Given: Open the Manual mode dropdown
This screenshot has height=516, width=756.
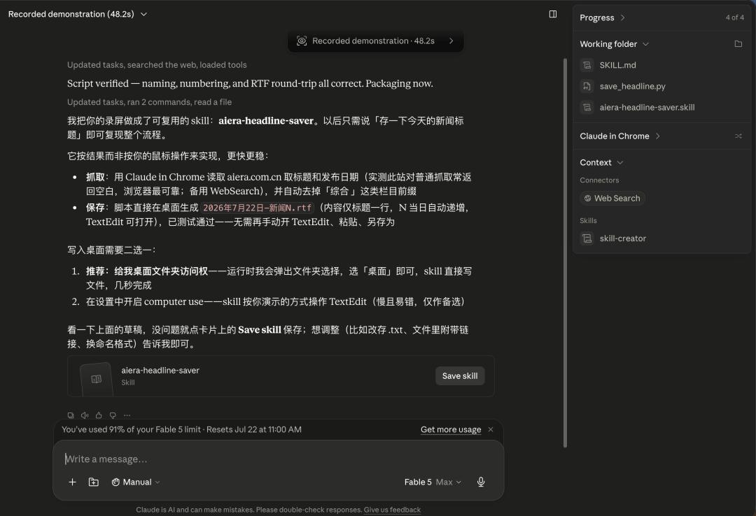Looking at the screenshot, I should click(136, 482).
